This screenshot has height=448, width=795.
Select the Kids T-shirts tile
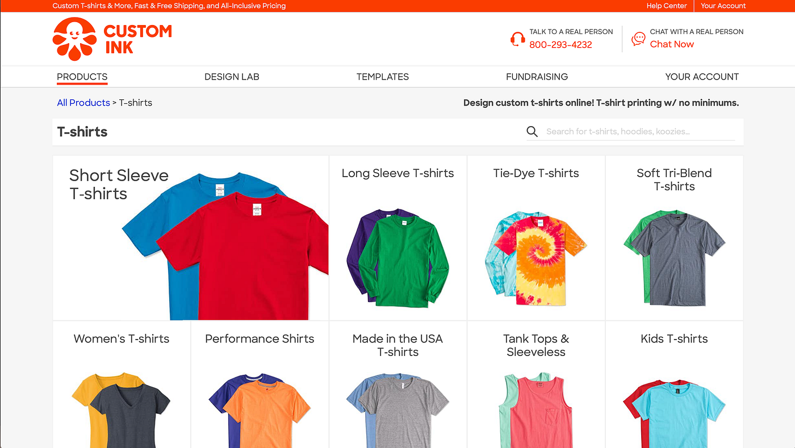tap(674, 384)
